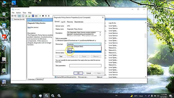Open the Startup type combo box
This screenshot has height=98, width=174.
tap(84, 44)
